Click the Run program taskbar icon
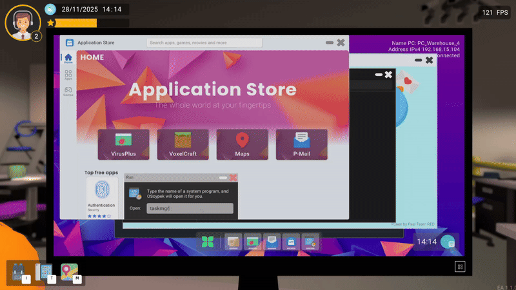Screen dimensions: 516x290 [x=310, y=241]
